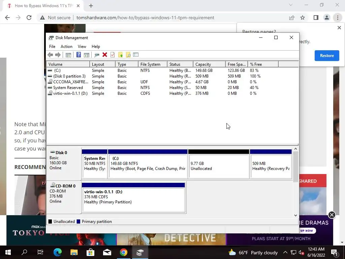The image size is (345, 259).
Task: Close the Restore pages popup
Action: [339, 28]
